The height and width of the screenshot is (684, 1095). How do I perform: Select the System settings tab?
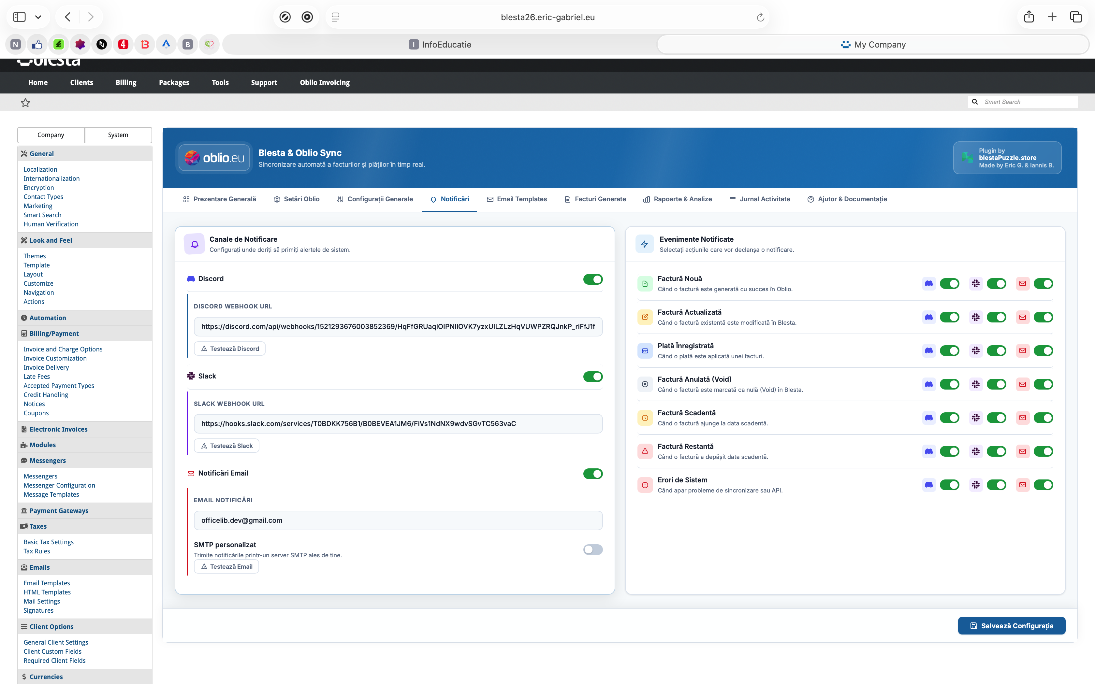[118, 135]
